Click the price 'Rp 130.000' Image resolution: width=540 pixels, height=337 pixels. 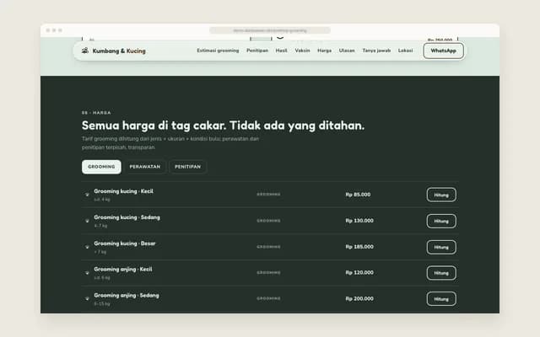359,221
